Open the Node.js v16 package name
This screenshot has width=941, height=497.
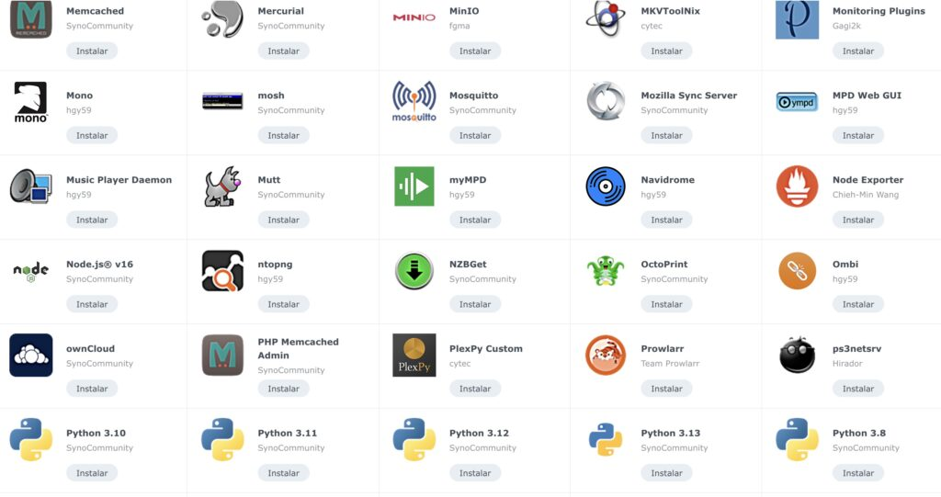[99, 264]
